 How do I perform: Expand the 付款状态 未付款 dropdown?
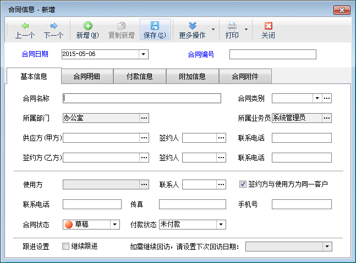(x=221, y=225)
